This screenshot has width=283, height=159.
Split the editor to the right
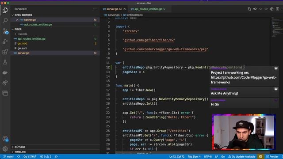[x=277, y=9]
